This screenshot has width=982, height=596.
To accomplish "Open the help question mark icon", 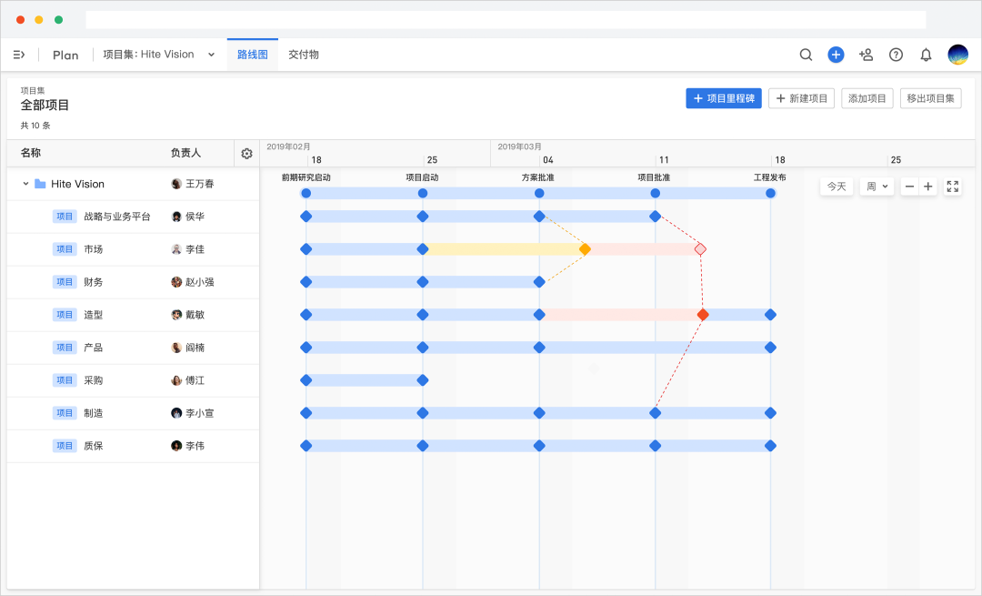I will tap(897, 55).
